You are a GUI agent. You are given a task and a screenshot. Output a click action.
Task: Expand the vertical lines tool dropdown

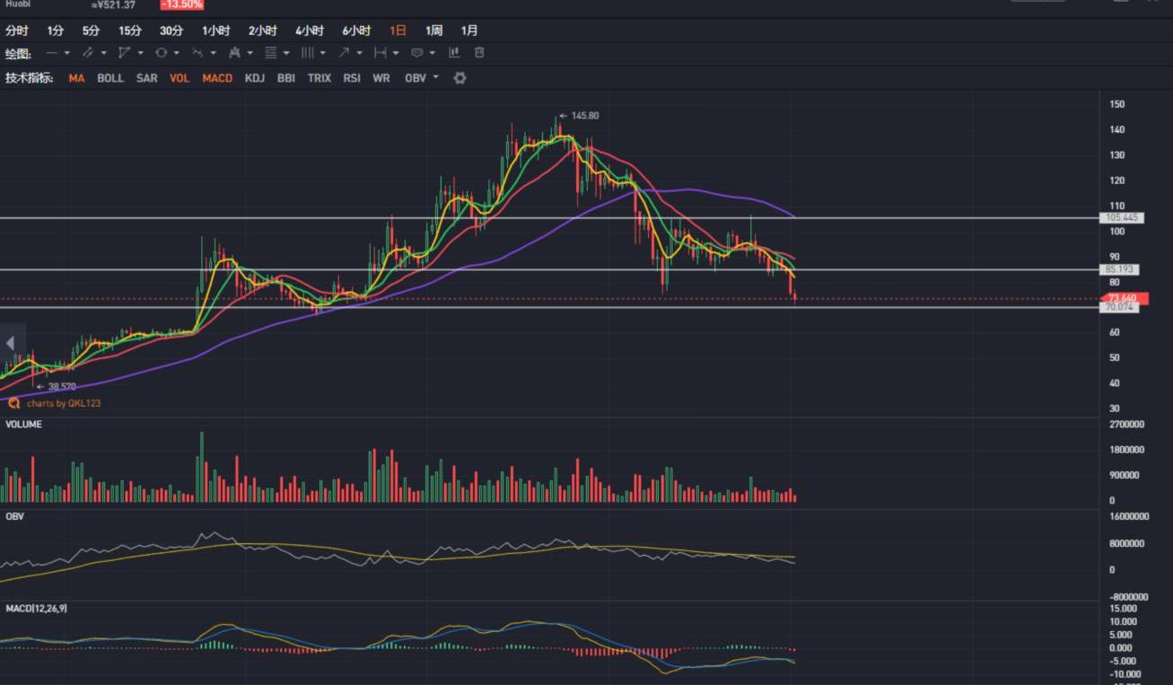[323, 53]
